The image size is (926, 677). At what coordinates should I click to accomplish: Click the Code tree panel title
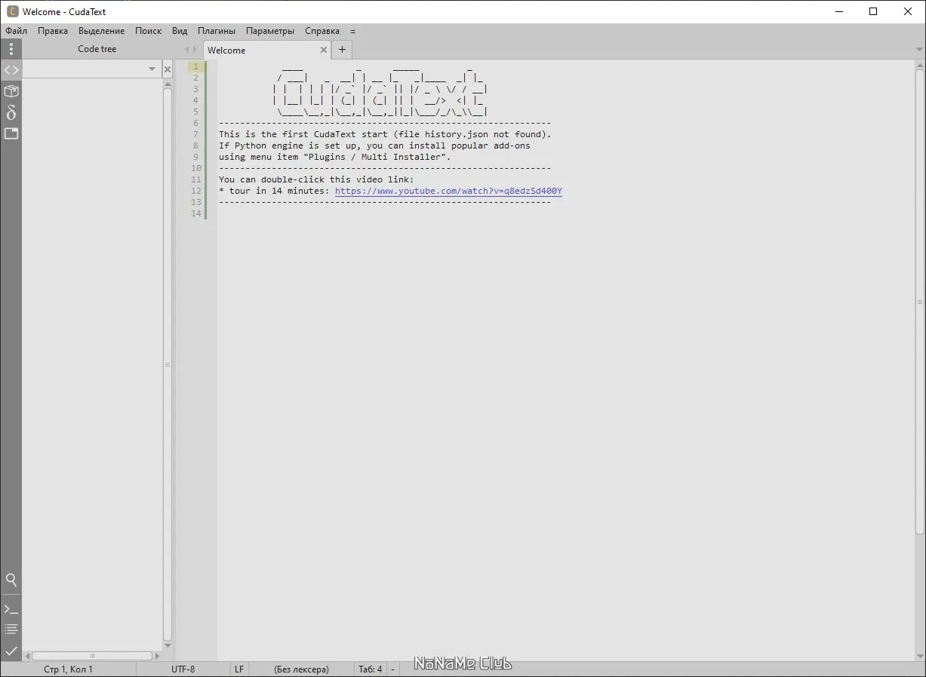tap(97, 49)
